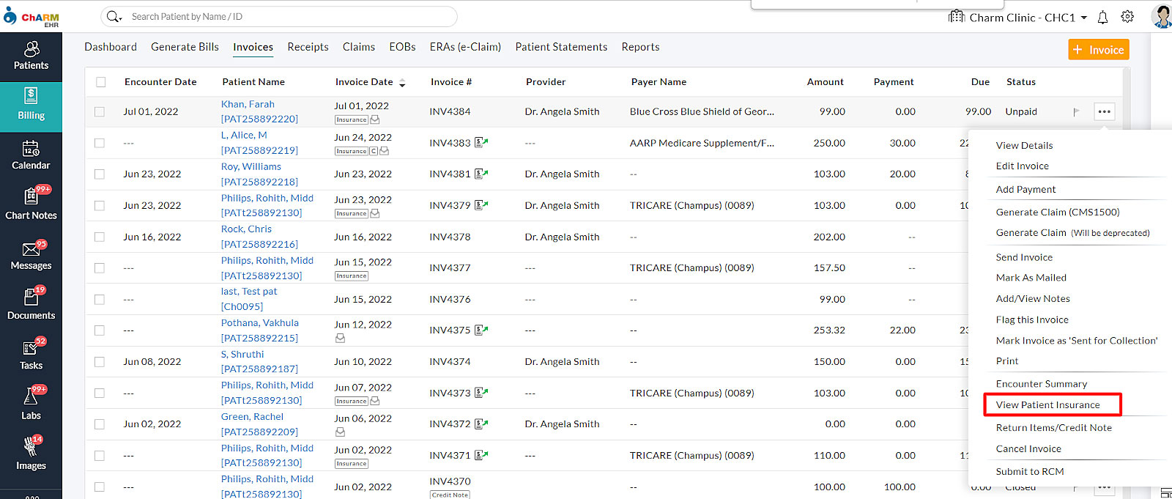The image size is (1172, 499).
Task: Open Messages in sidebar
Action: (x=31, y=256)
